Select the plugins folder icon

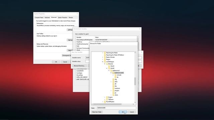113,90
